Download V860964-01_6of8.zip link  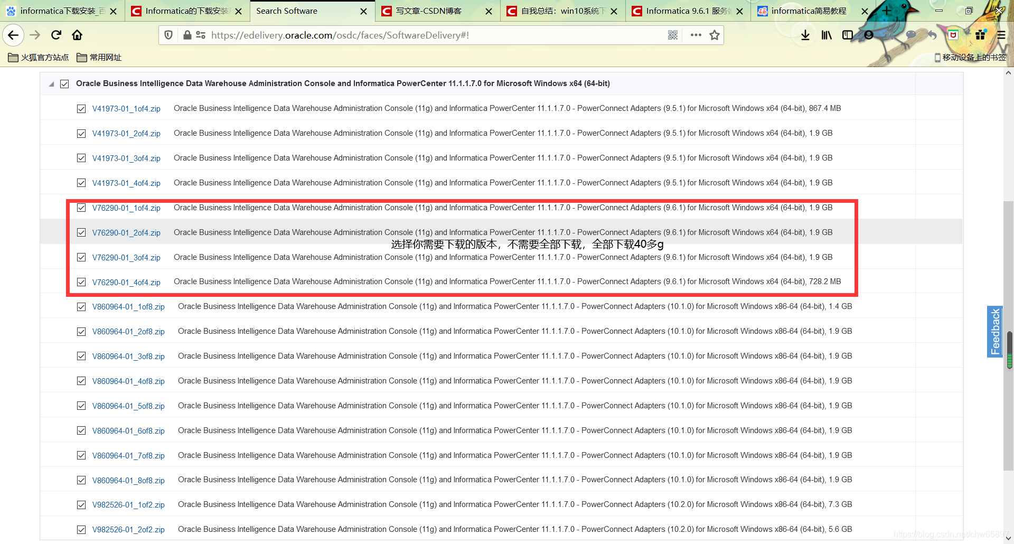coord(128,431)
